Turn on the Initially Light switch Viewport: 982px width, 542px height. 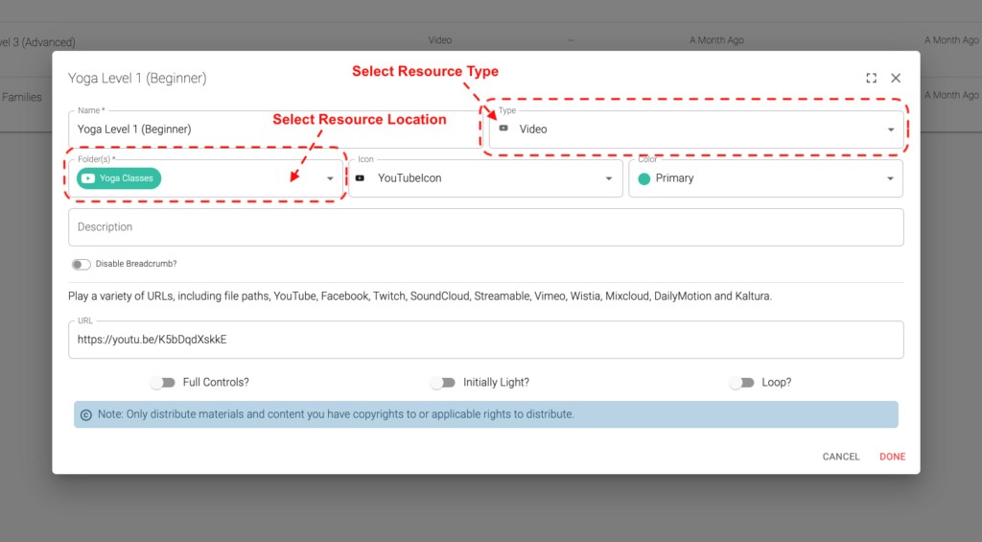pyautogui.click(x=442, y=383)
